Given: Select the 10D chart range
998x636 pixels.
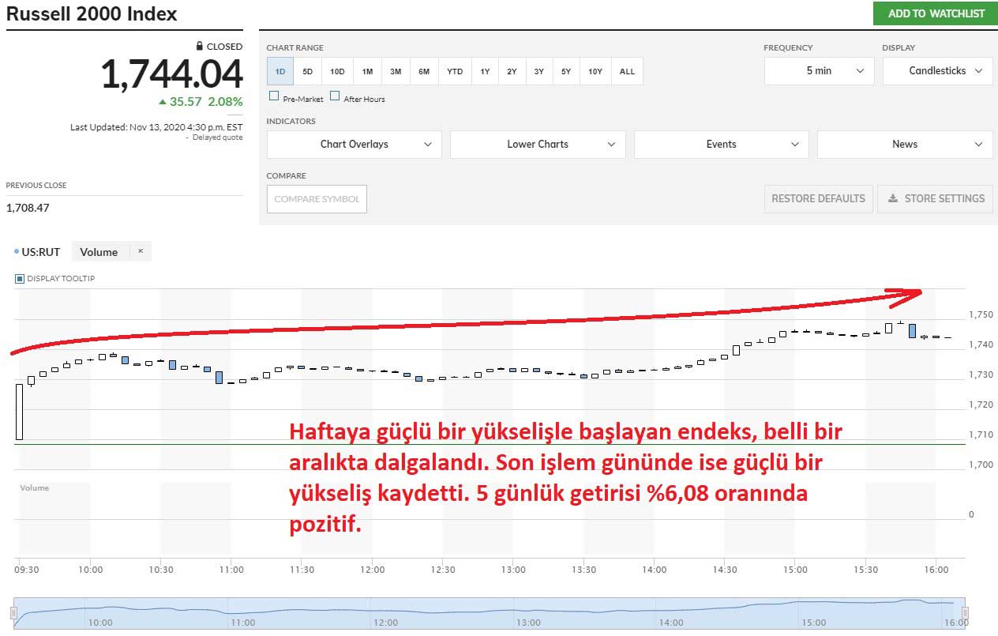Looking at the screenshot, I should click(x=337, y=71).
